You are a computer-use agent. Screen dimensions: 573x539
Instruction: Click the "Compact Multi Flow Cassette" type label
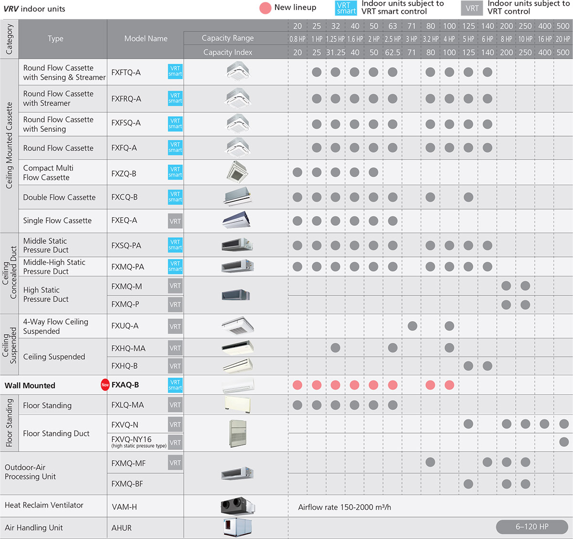point(48,173)
